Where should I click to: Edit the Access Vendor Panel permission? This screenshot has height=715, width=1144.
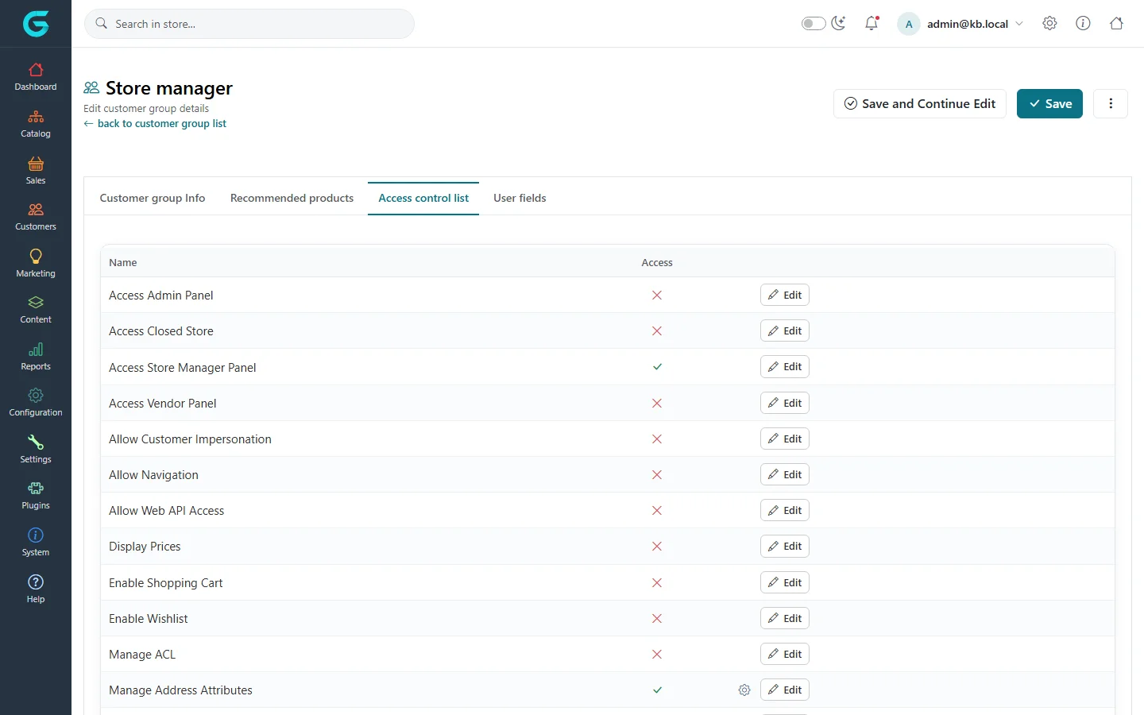785,403
